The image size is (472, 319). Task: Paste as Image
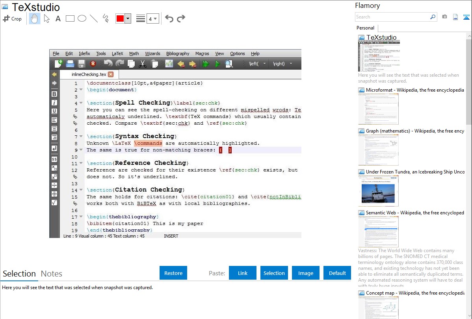point(305,273)
